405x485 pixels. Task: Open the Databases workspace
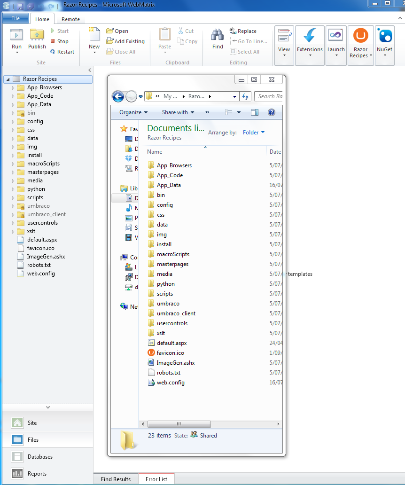[47, 456]
